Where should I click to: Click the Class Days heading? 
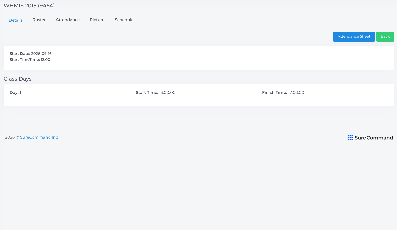pyautogui.click(x=18, y=79)
